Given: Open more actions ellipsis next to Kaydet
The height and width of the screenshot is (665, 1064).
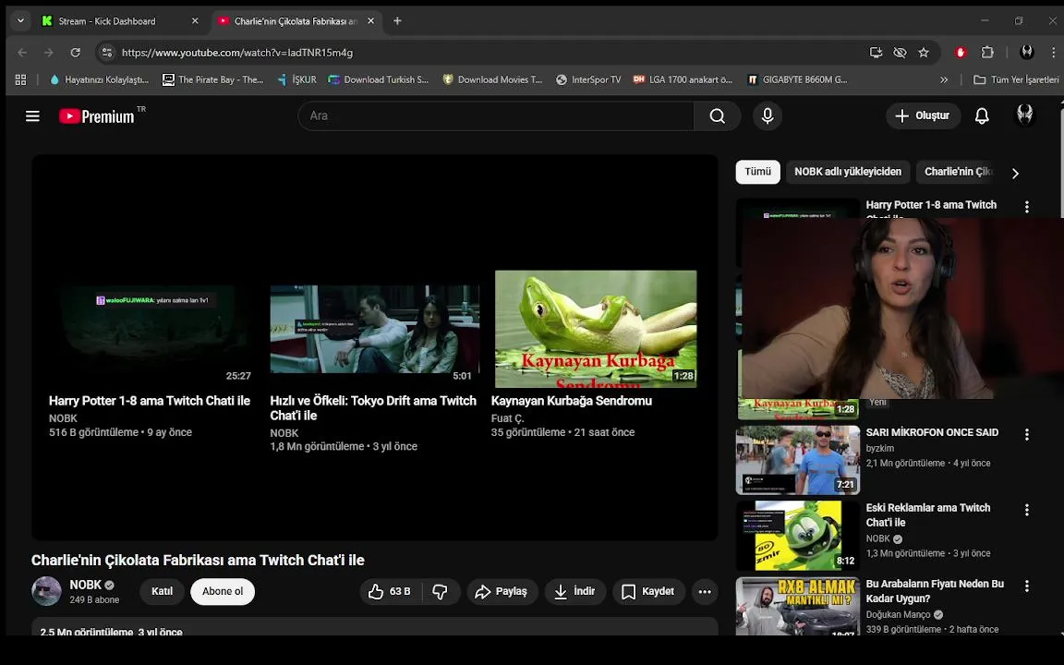Looking at the screenshot, I should click(705, 592).
